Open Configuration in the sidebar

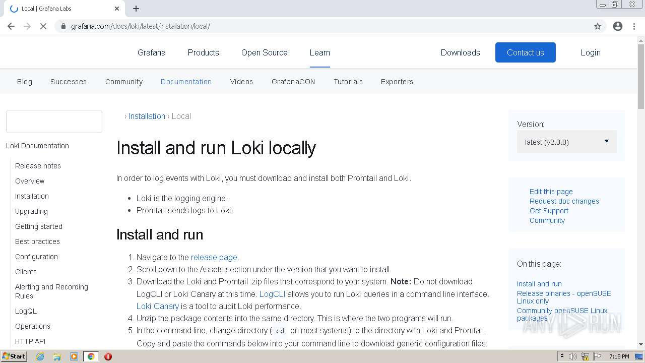pyautogui.click(x=36, y=257)
